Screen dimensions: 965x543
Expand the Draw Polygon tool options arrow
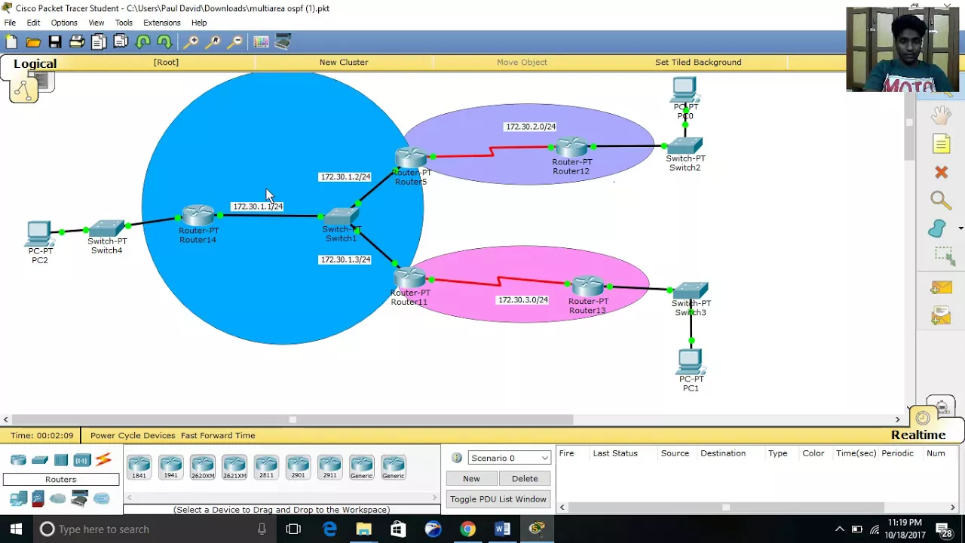click(960, 228)
